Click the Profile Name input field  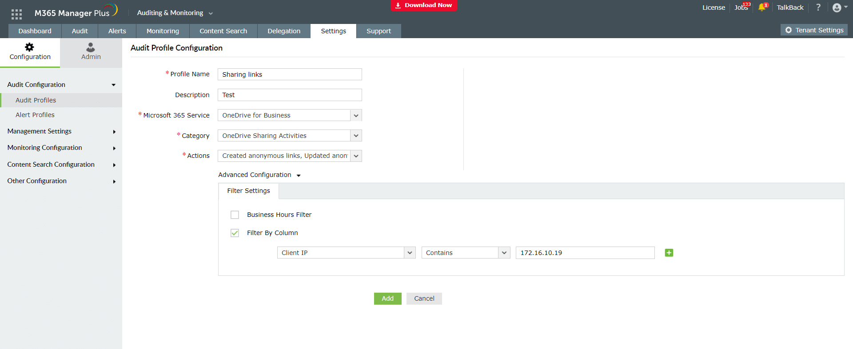coord(290,75)
